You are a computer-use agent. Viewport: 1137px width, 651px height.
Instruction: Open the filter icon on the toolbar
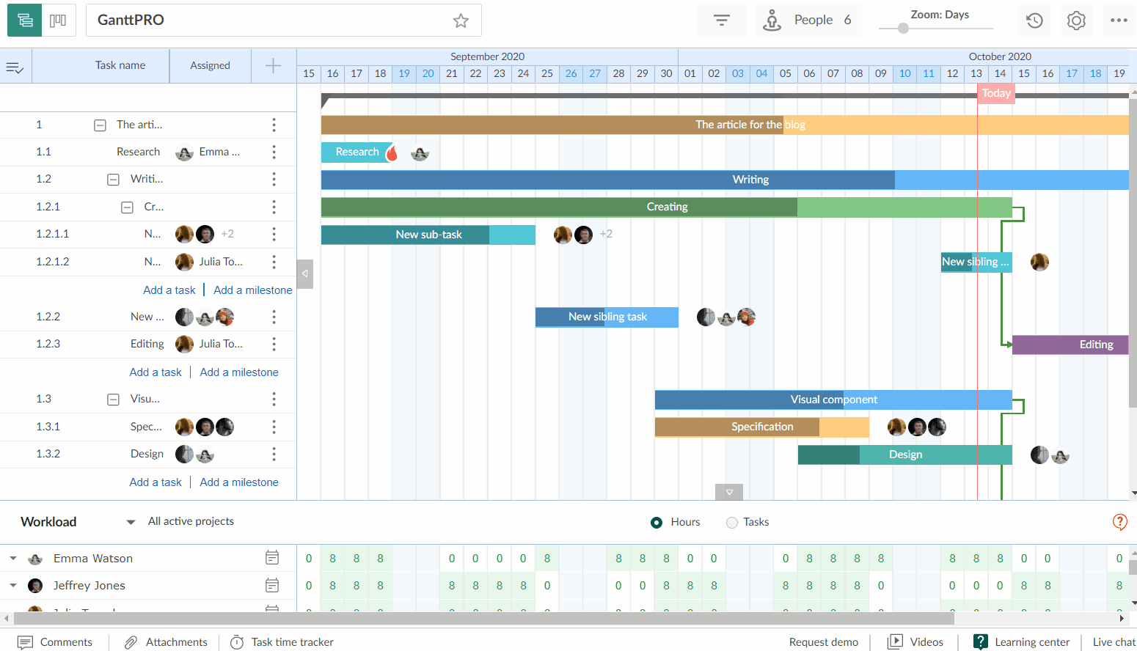pyautogui.click(x=721, y=20)
